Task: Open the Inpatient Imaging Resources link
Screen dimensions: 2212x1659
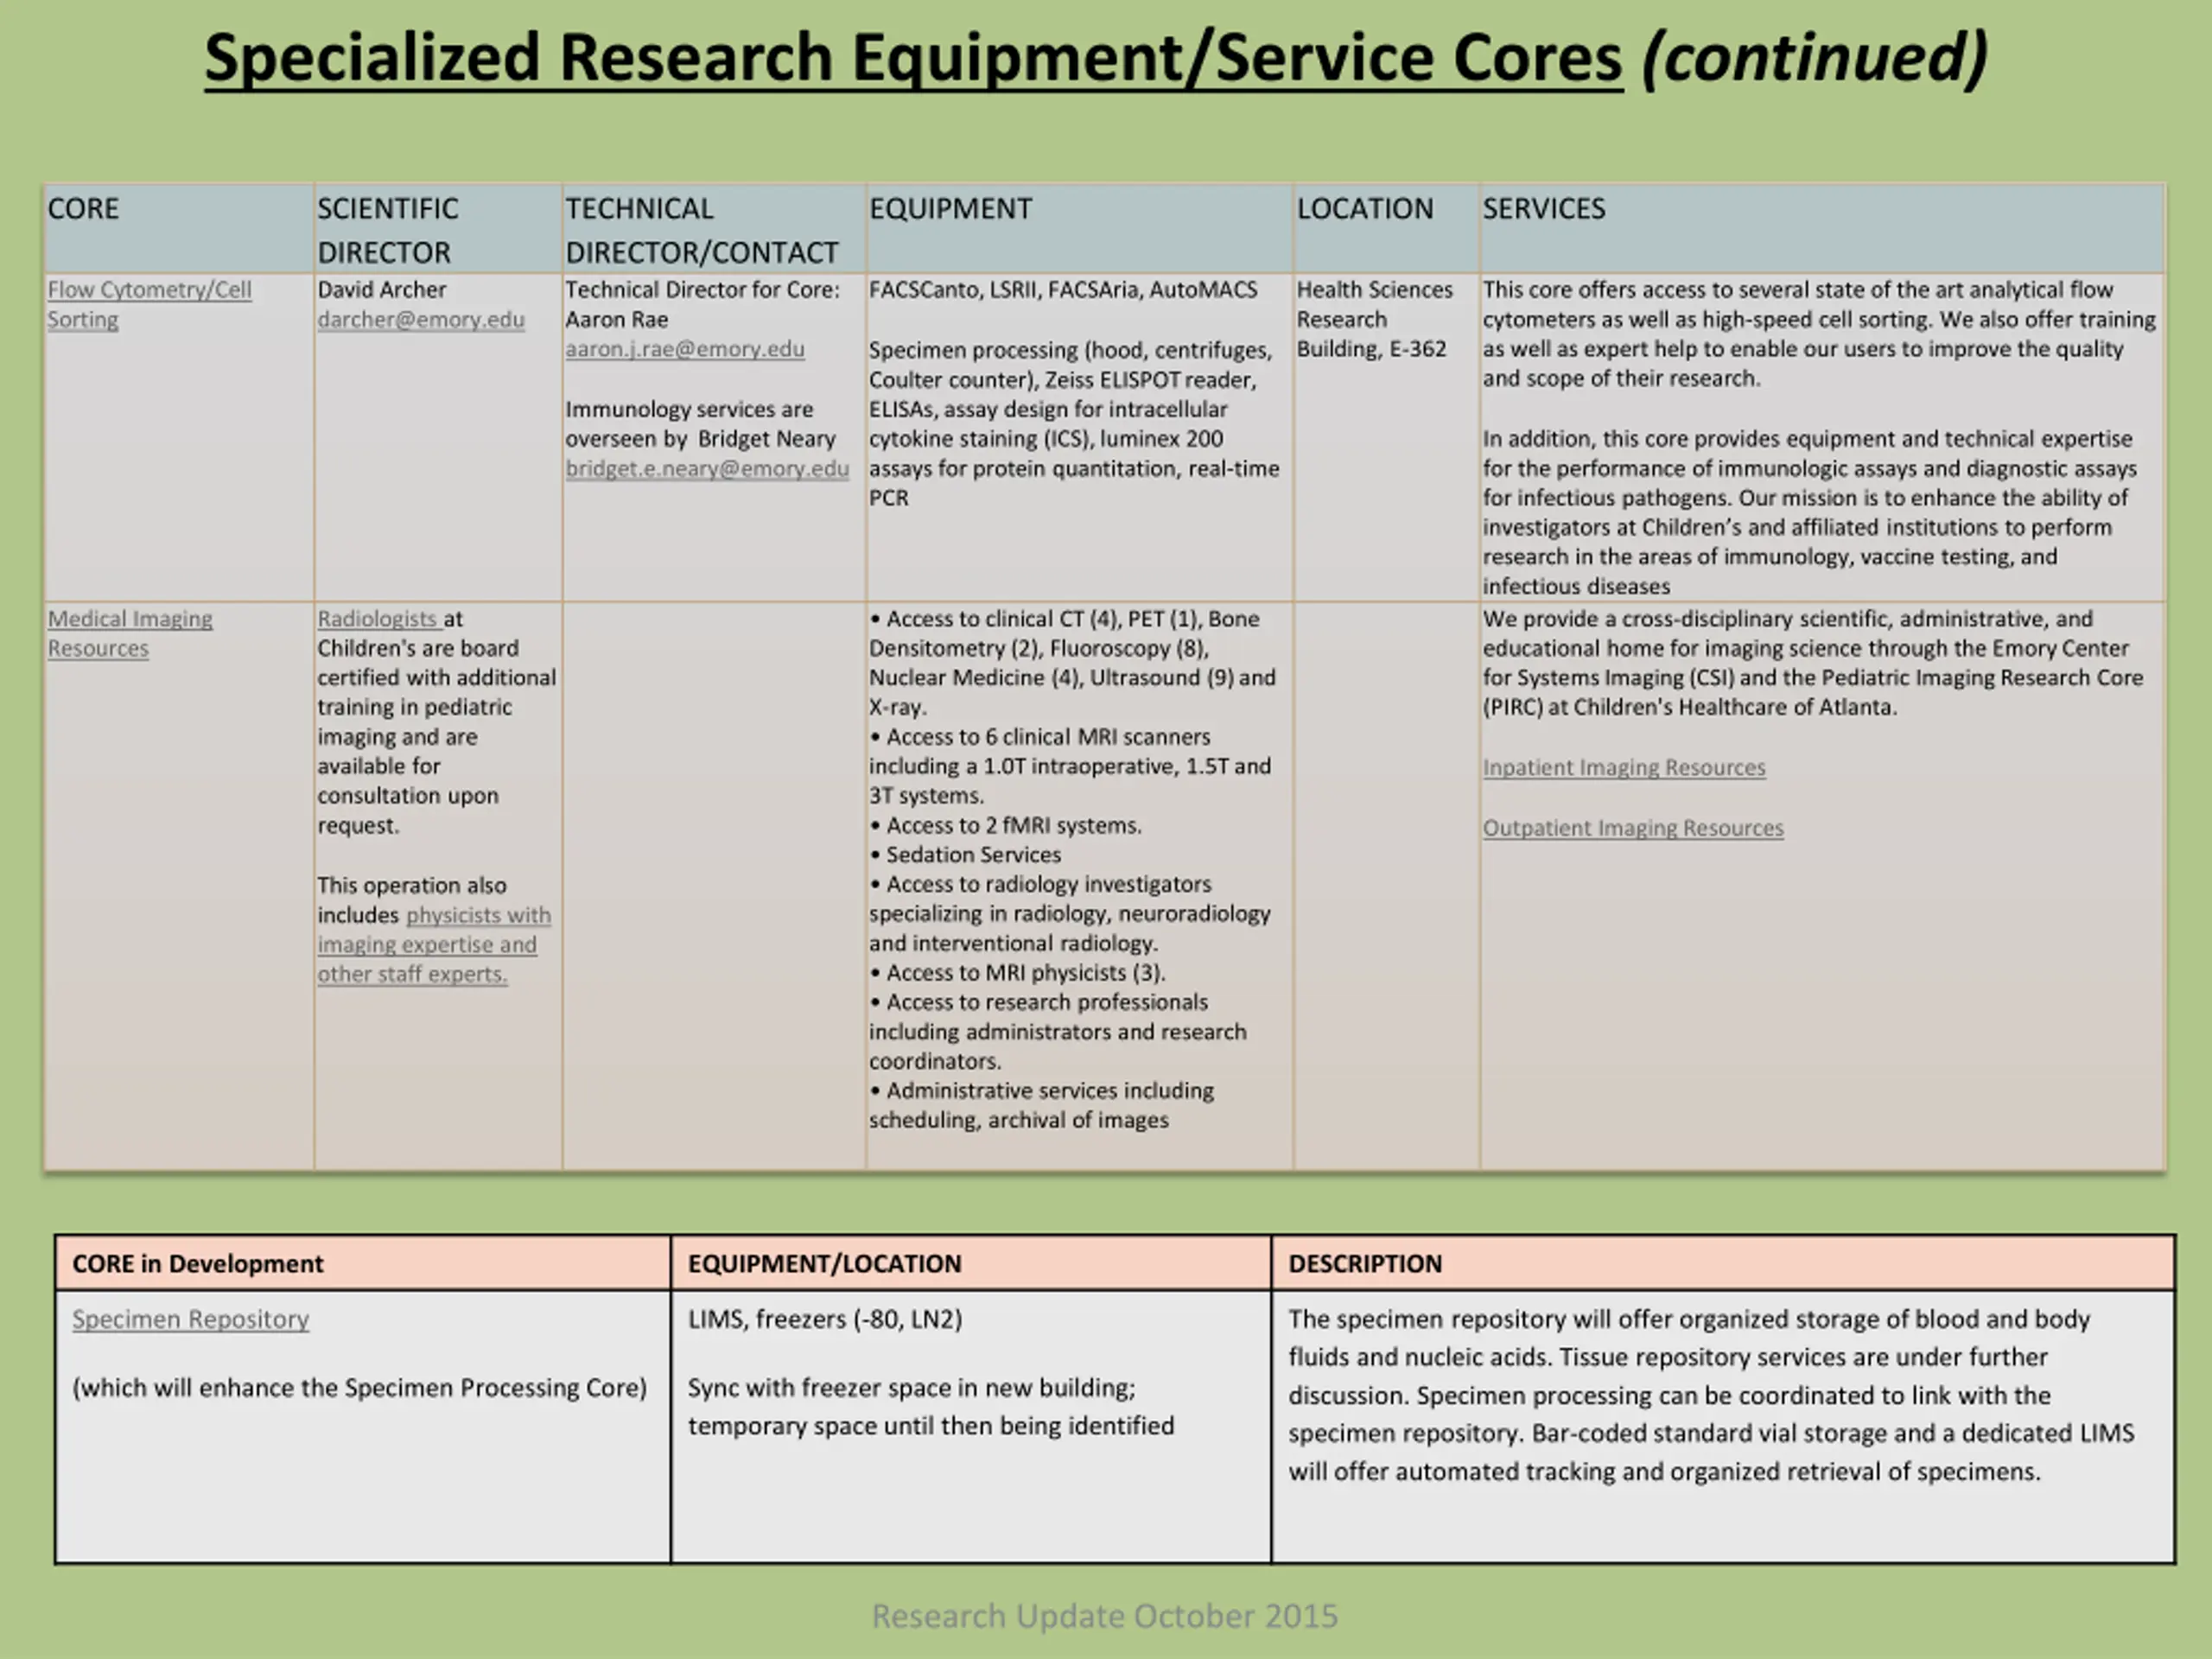Action: click(1624, 767)
